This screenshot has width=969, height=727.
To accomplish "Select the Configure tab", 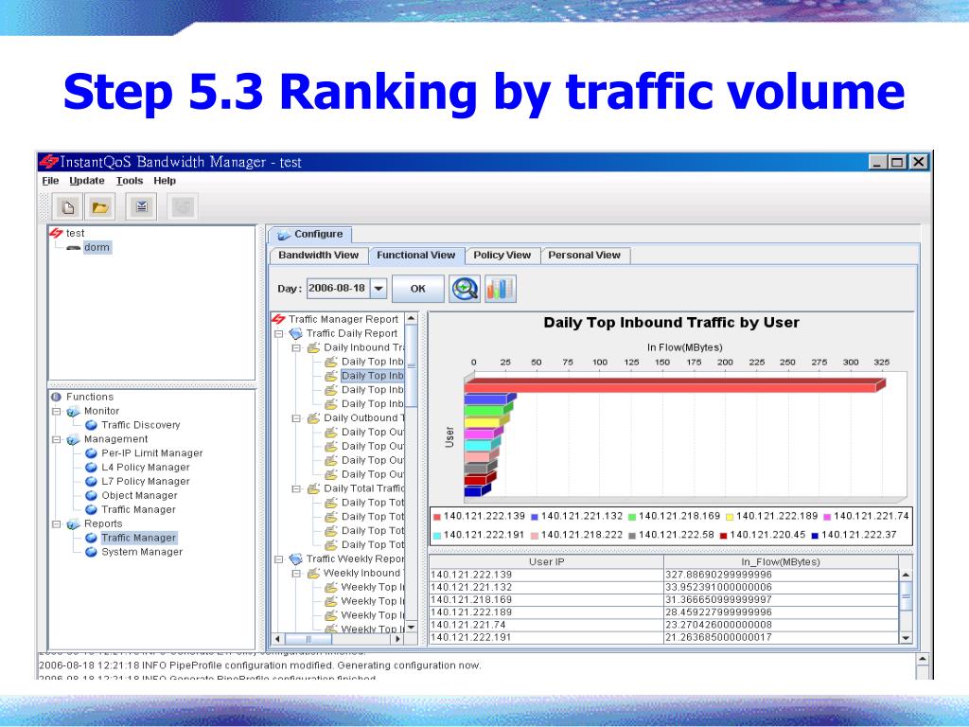I will [x=310, y=235].
